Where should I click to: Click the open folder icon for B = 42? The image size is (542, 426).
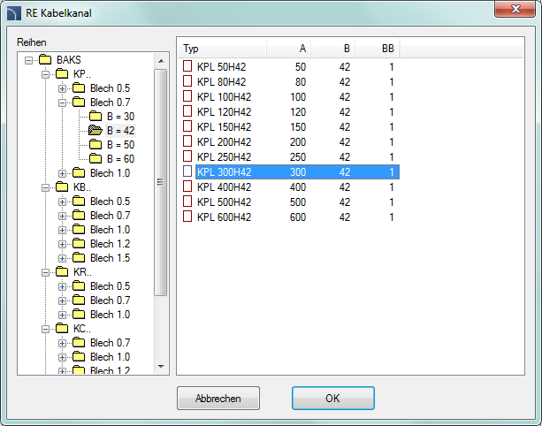[x=95, y=131]
